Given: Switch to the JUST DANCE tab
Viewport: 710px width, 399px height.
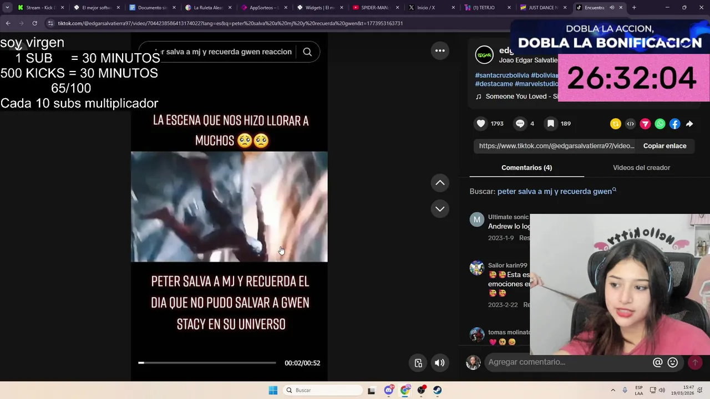Looking at the screenshot, I should 543,8.
